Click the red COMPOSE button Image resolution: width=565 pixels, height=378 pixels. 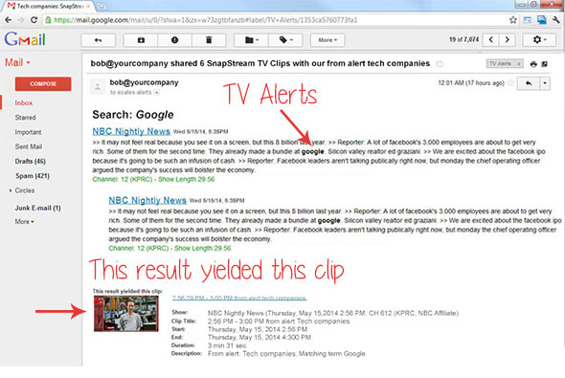pyautogui.click(x=43, y=84)
